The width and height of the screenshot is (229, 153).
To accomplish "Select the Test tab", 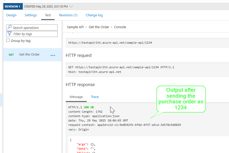I will tap(48, 15).
